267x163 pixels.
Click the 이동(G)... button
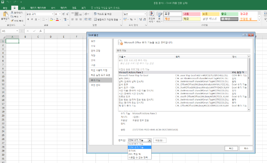coord(160,140)
